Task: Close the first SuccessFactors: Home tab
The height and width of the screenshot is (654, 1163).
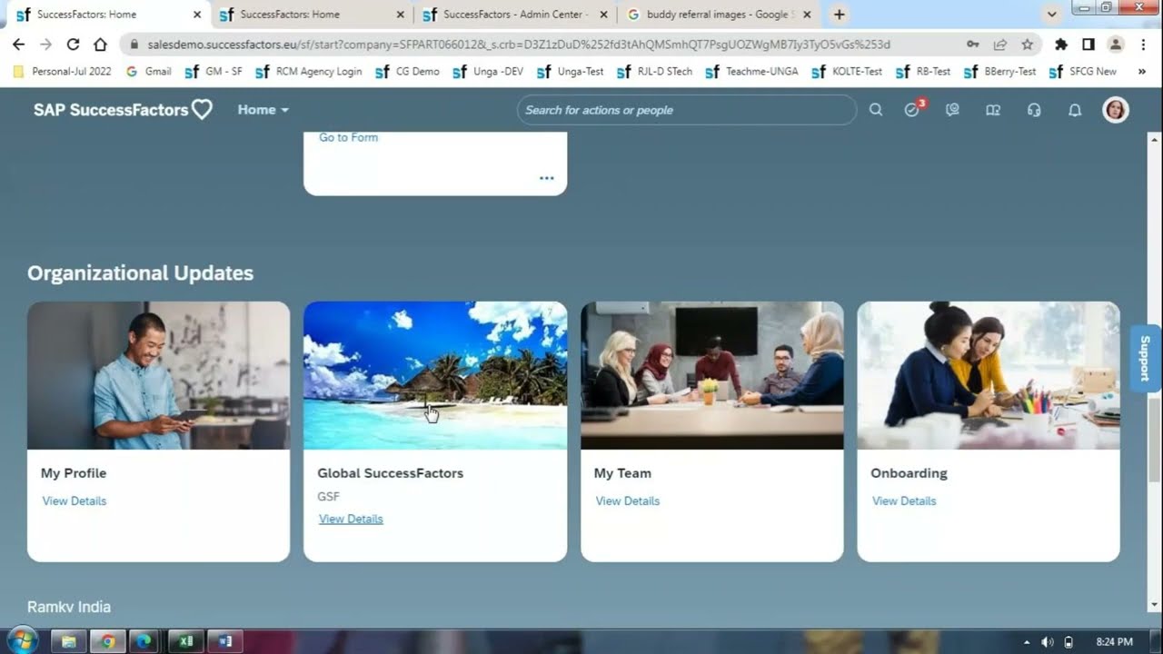Action: click(197, 15)
